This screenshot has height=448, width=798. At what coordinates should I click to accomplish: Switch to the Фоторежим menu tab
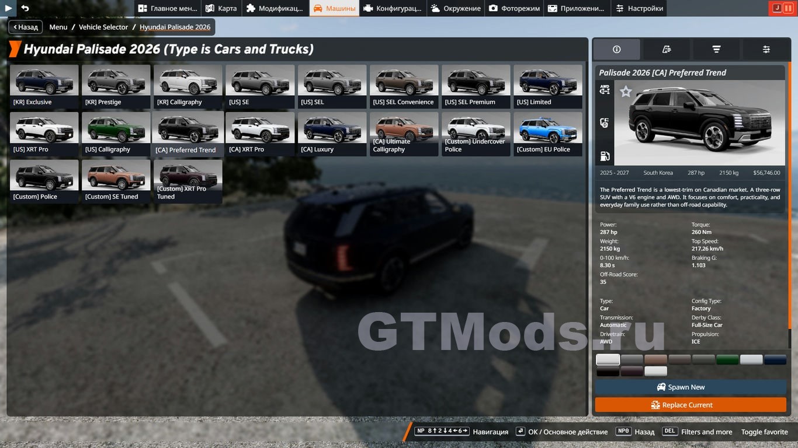[514, 8]
